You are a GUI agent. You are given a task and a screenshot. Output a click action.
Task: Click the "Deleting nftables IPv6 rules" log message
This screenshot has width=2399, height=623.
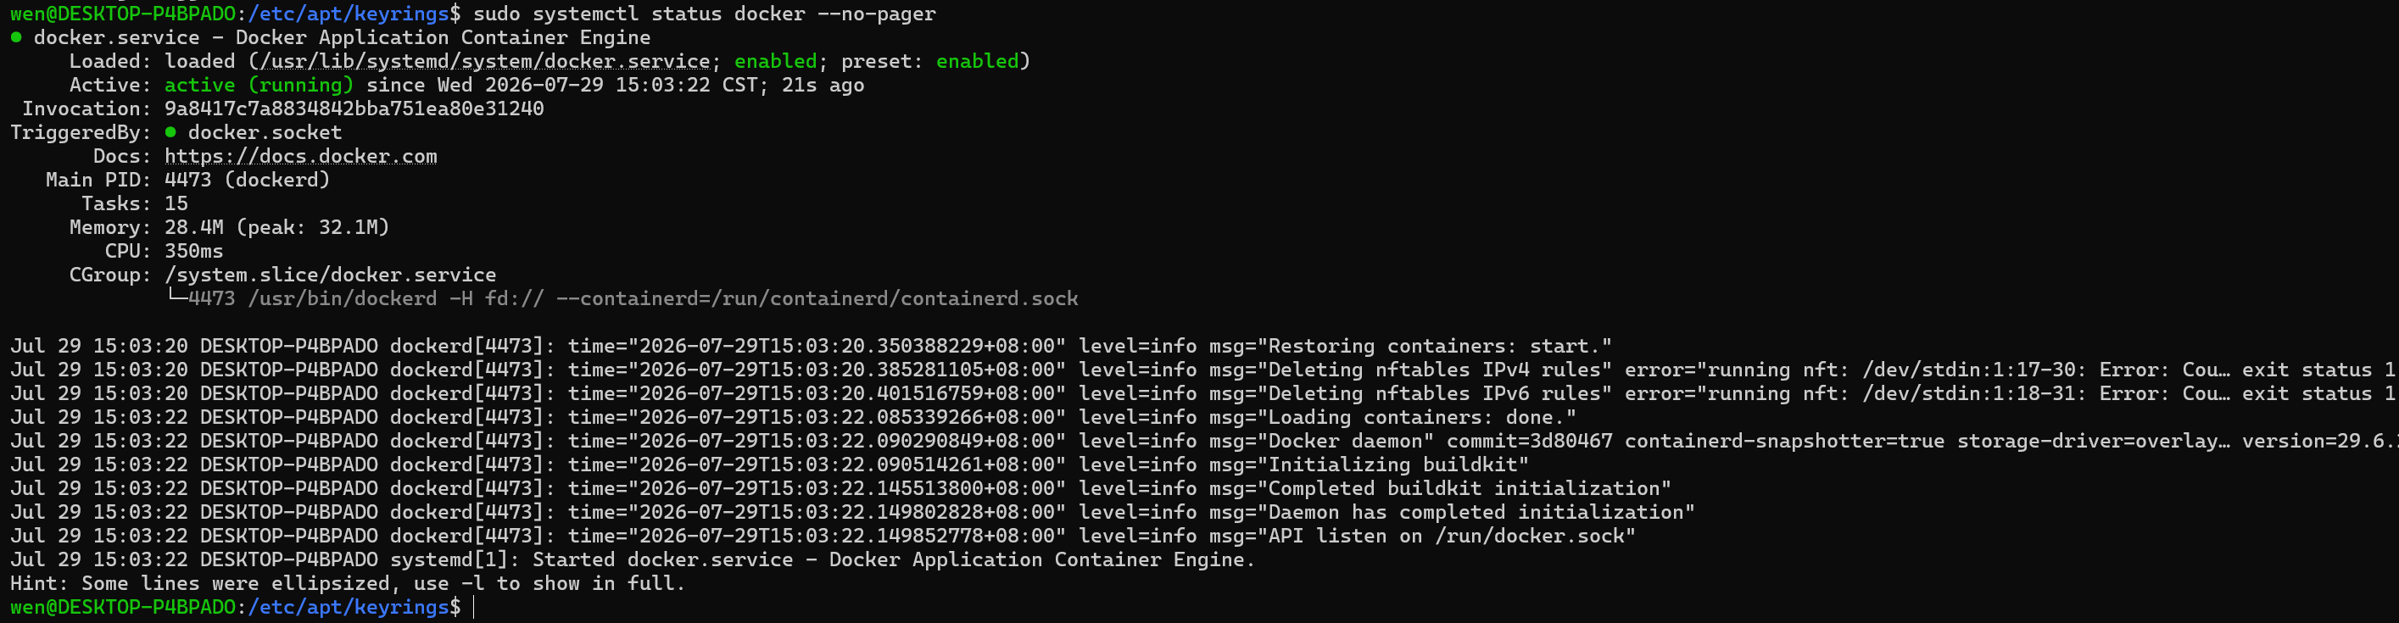point(1433,393)
